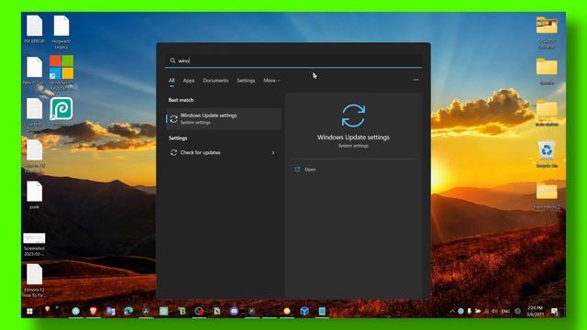The image size is (587, 330).
Task: Open Discord from the taskbar
Action: (234, 311)
